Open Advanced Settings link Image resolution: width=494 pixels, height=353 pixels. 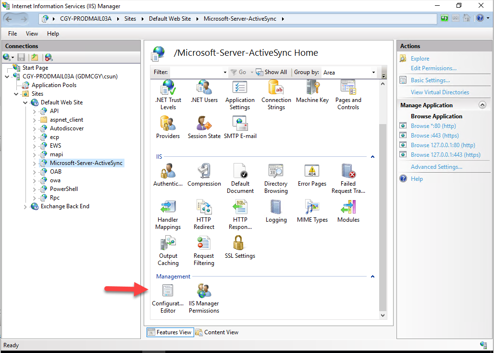(436, 167)
